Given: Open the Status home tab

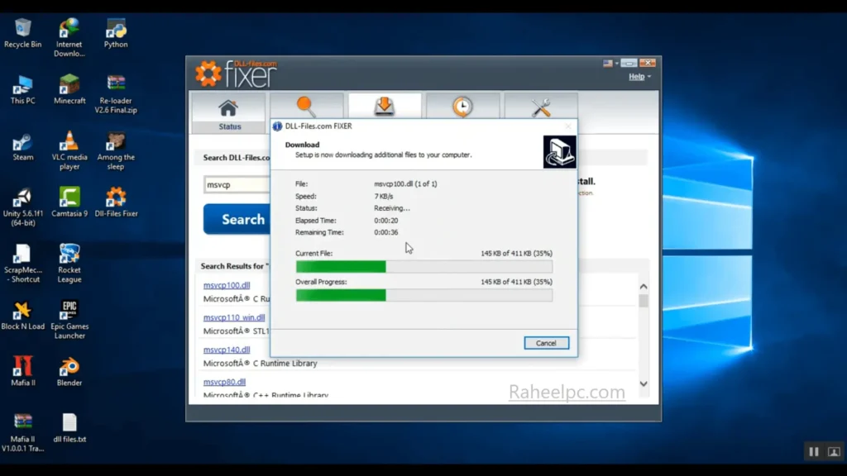Looking at the screenshot, I should click(229, 113).
